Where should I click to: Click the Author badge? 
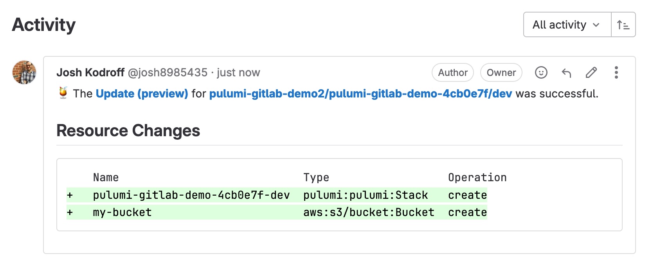453,72
